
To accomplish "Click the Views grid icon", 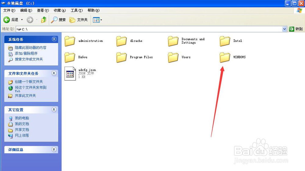I will [x=96, y=20].
